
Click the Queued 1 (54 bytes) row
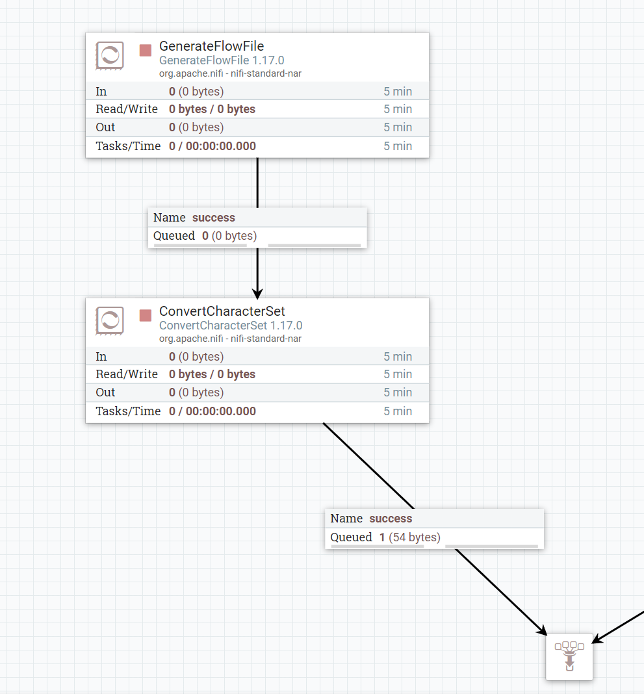coord(434,537)
